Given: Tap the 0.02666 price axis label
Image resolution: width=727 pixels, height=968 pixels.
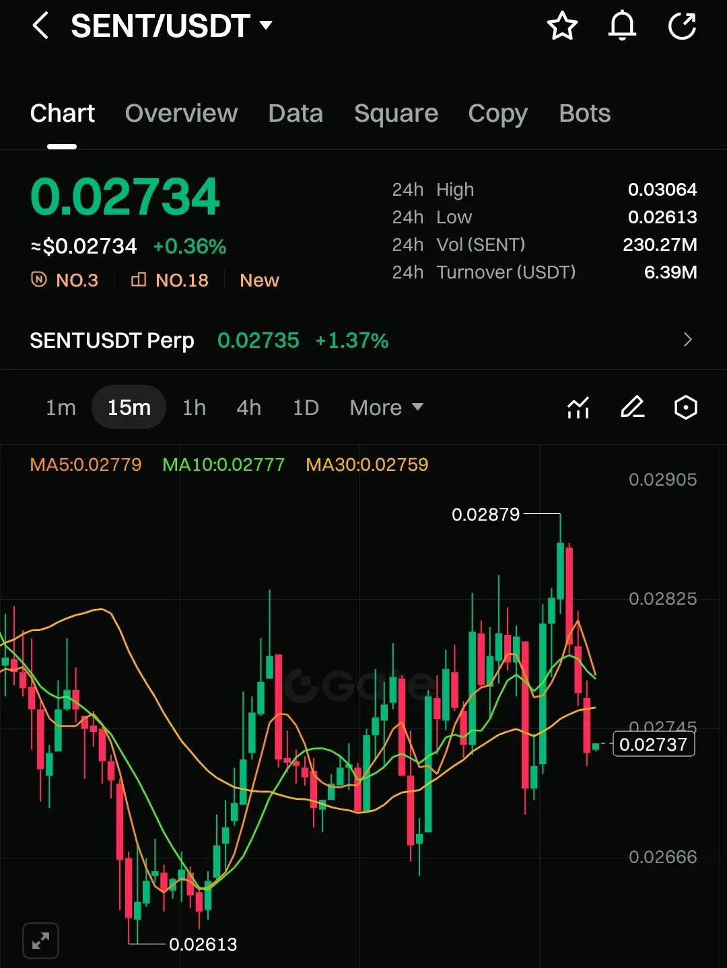Looking at the screenshot, I should 662,857.
